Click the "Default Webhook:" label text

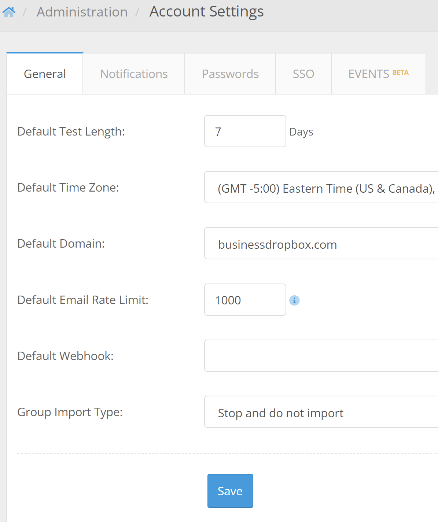point(66,356)
